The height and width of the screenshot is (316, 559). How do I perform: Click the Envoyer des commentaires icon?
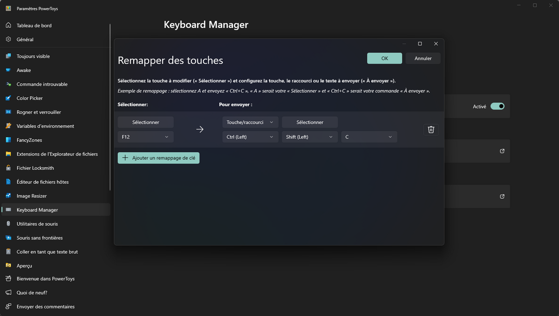coord(8,307)
